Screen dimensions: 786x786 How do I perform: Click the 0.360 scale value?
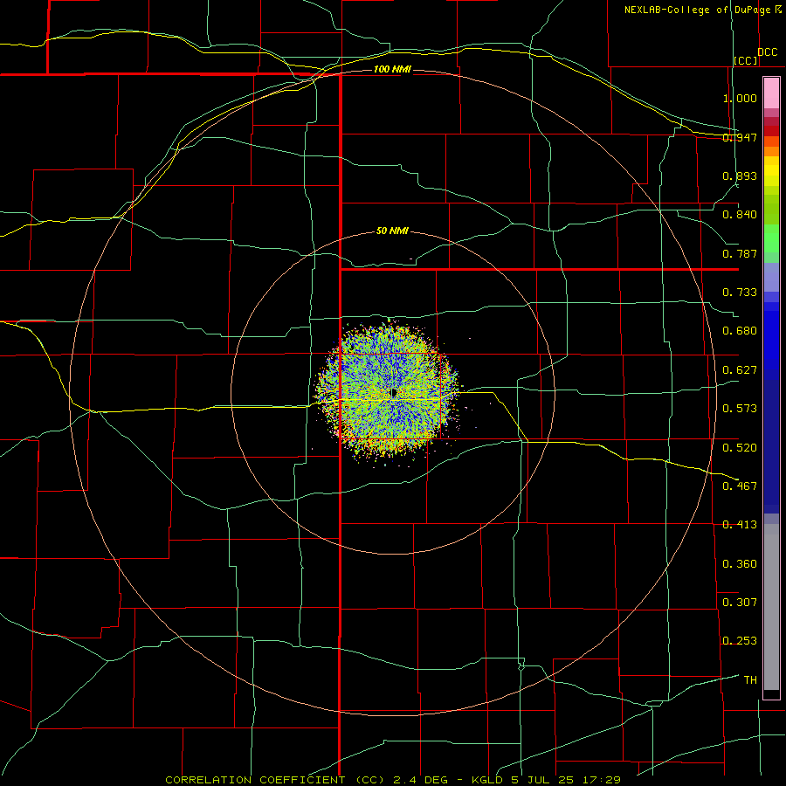coord(740,564)
